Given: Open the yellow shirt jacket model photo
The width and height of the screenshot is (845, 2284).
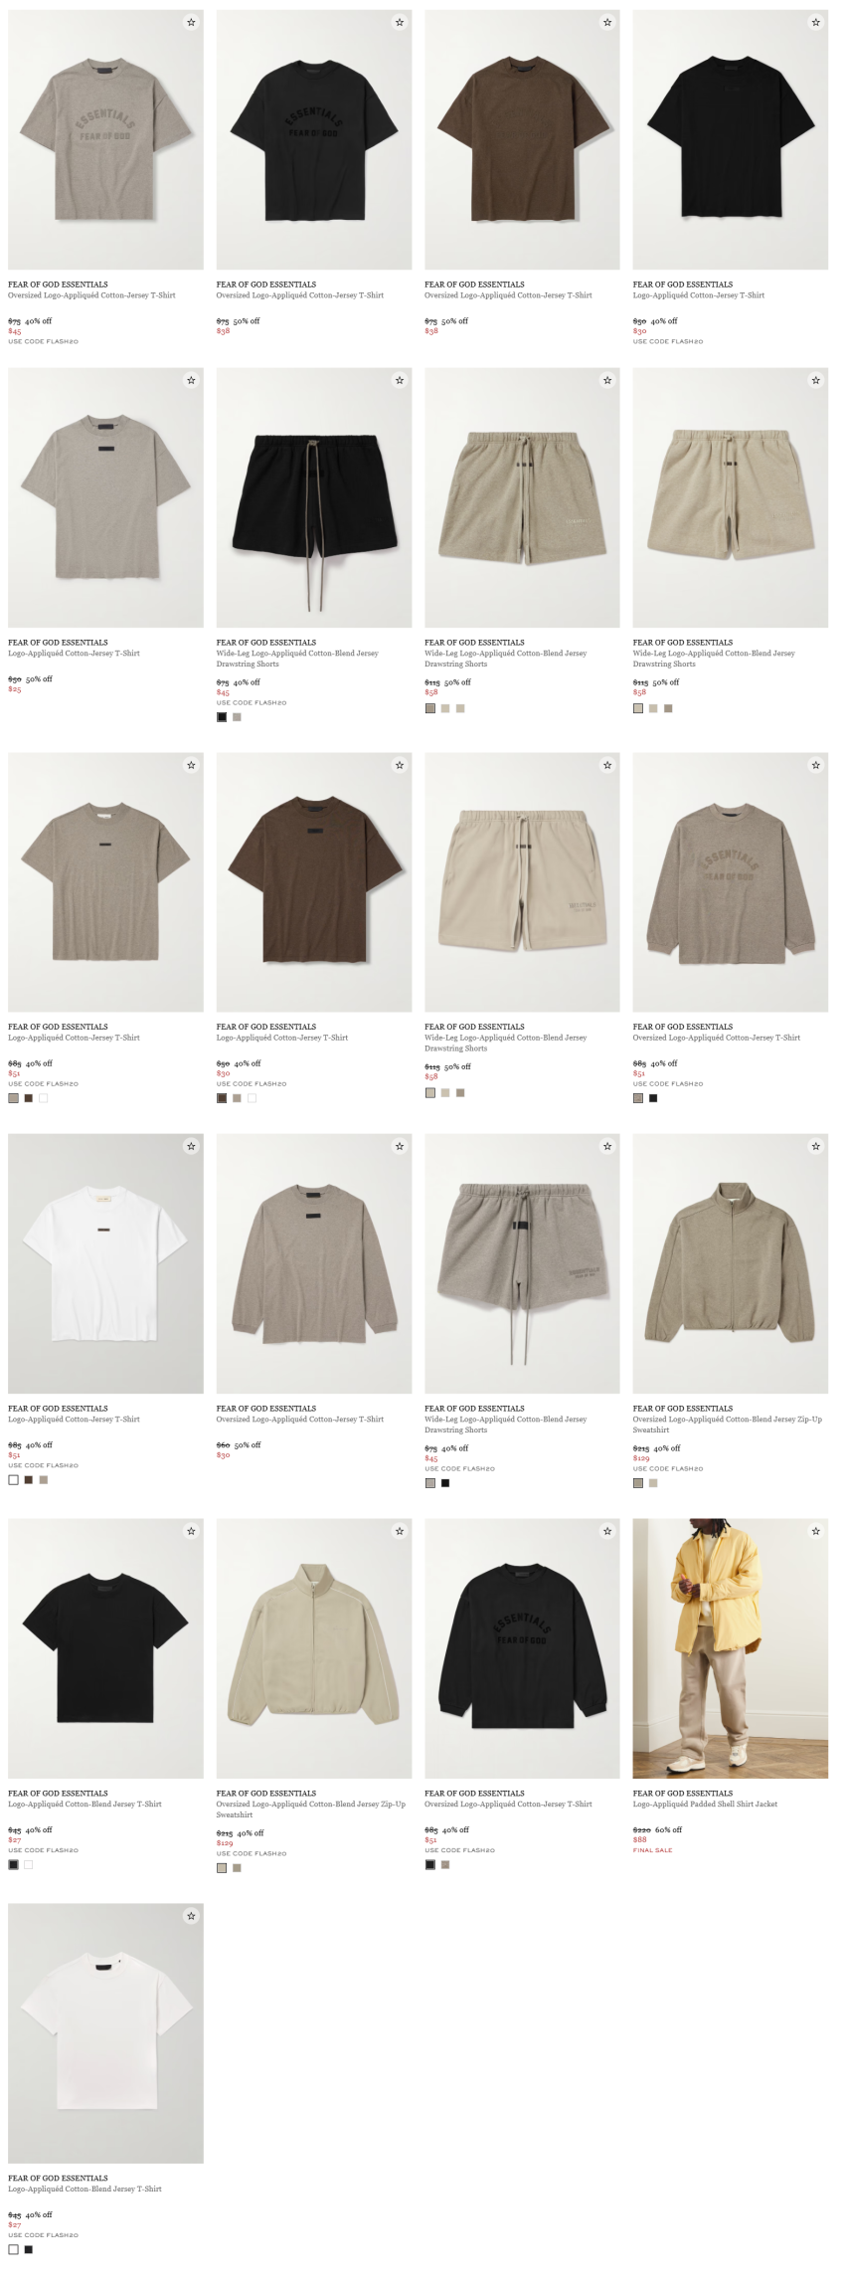Looking at the screenshot, I should [731, 1648].
